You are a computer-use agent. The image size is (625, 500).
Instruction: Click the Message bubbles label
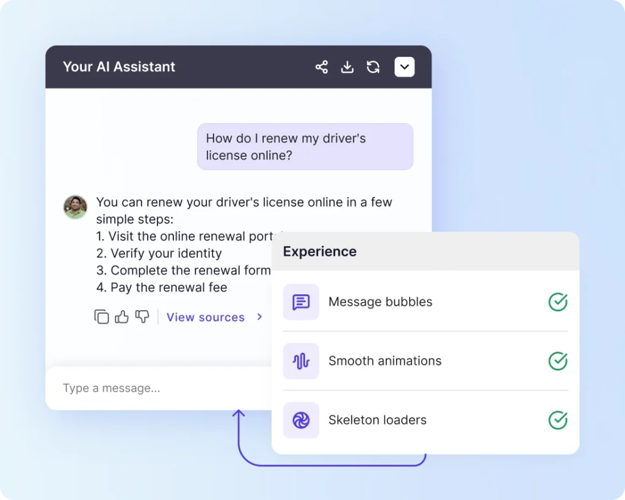tap(380, 302)
